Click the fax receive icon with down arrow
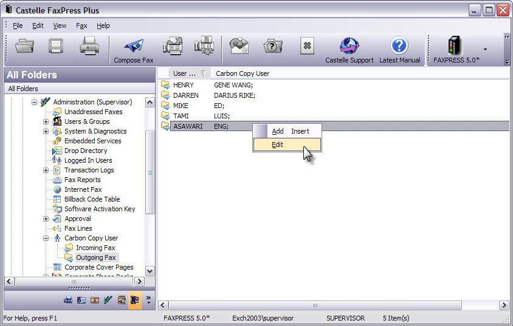 (x=204, y=46)
